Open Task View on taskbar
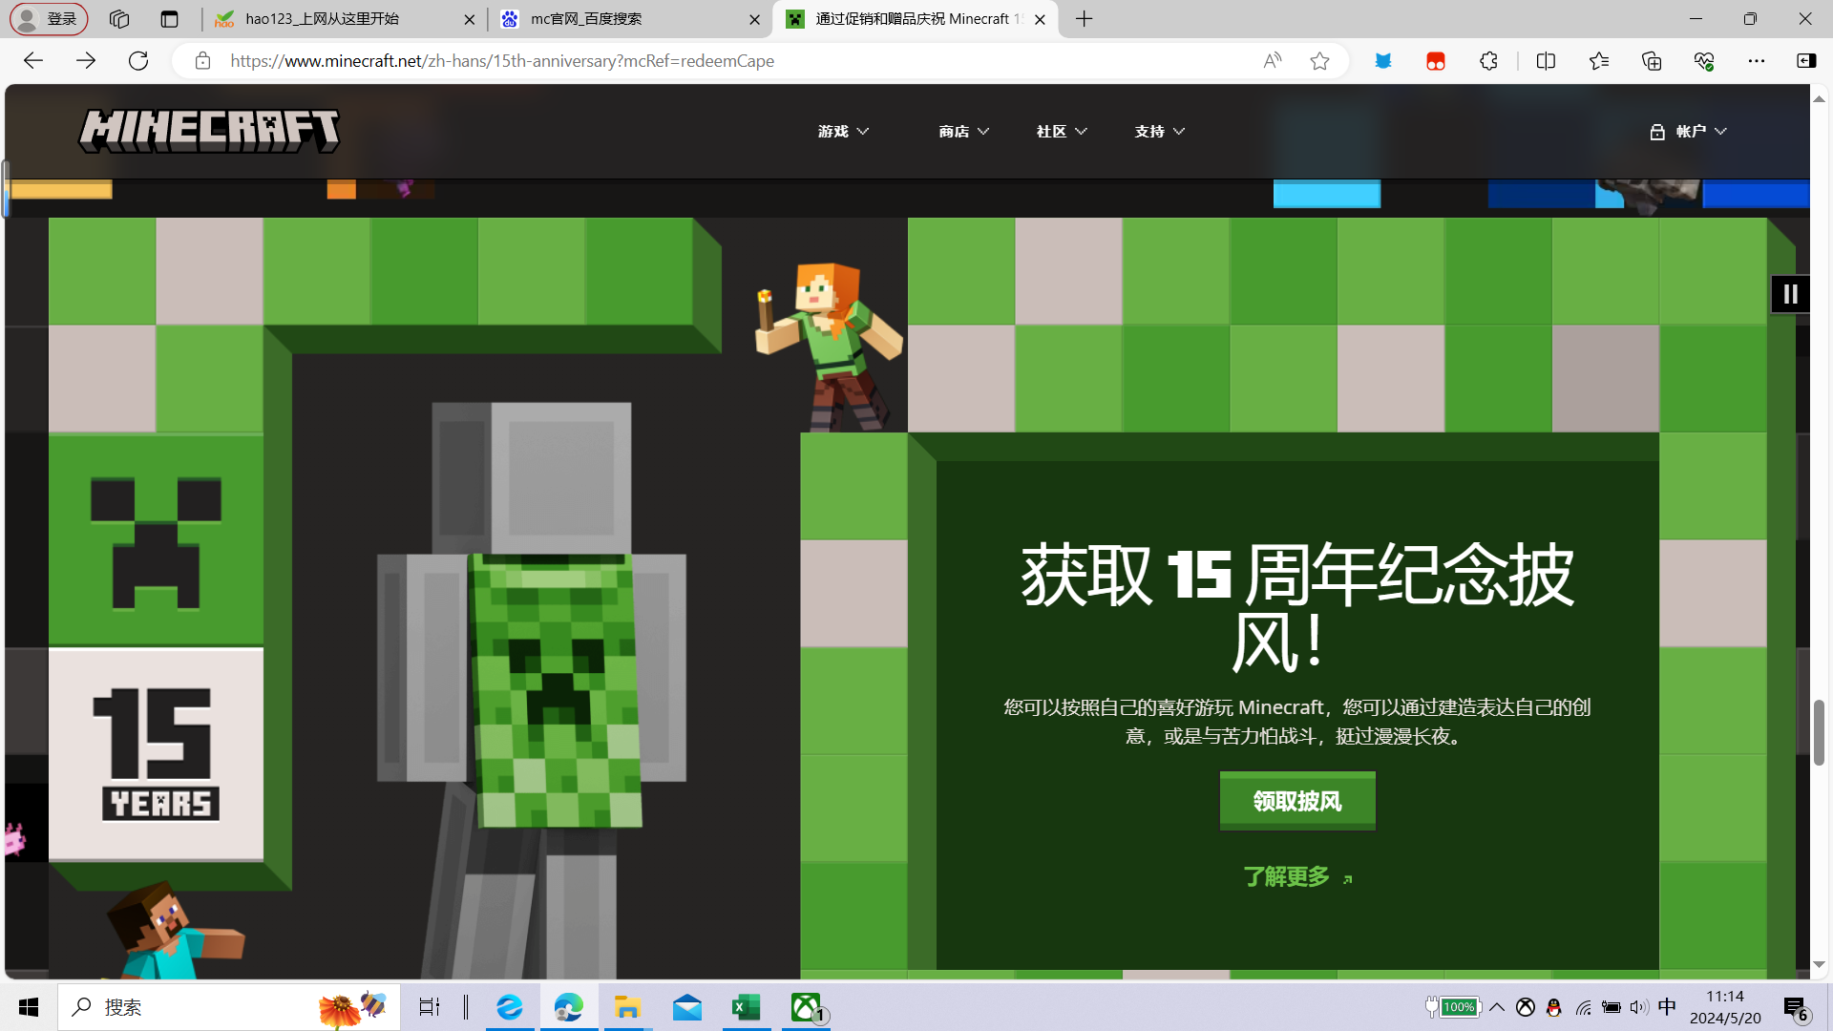 point(430,1007)
